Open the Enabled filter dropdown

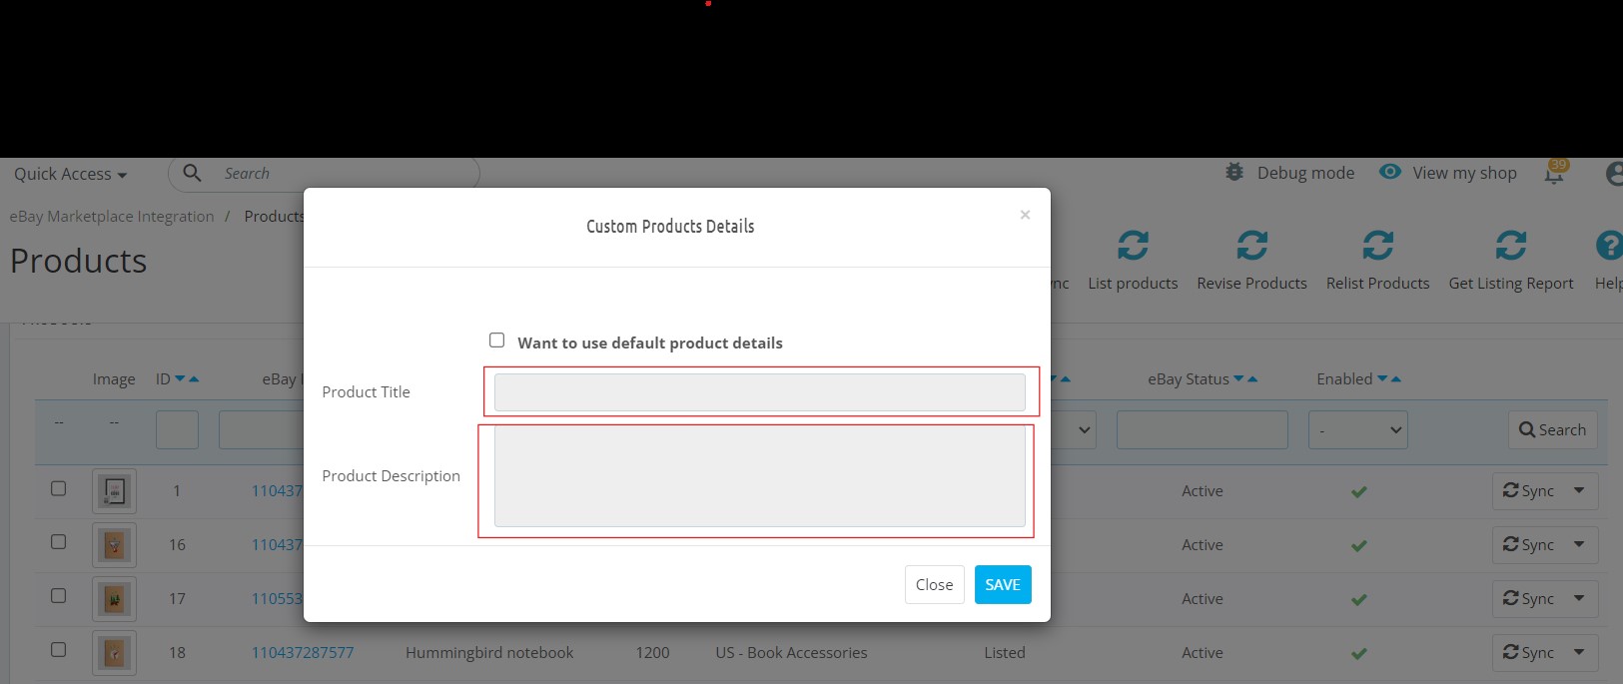(x=1357, y=430)
